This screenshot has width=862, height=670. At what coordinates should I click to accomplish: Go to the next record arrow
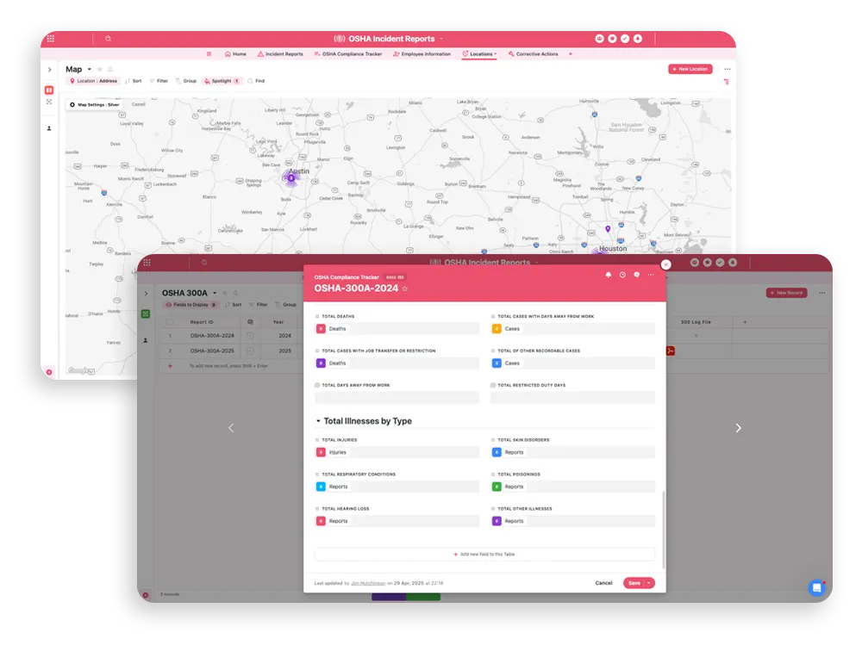click(x=739, y=428)
